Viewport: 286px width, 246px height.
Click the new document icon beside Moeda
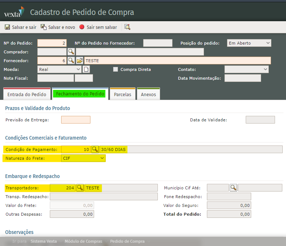tap(86, 69)
